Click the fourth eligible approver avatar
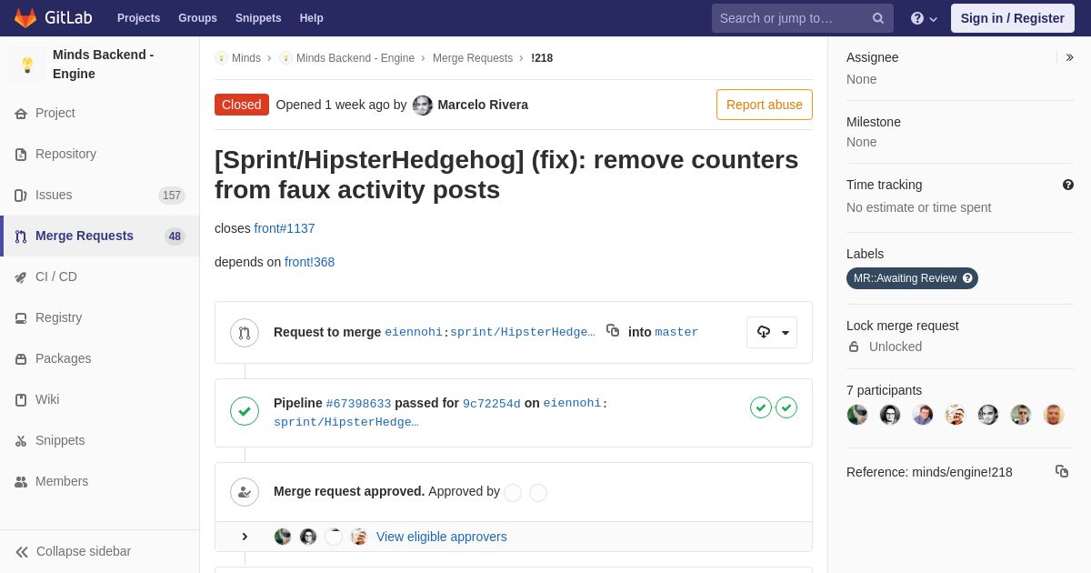Screen dimensions: 1091x573 tap(359, 537)
